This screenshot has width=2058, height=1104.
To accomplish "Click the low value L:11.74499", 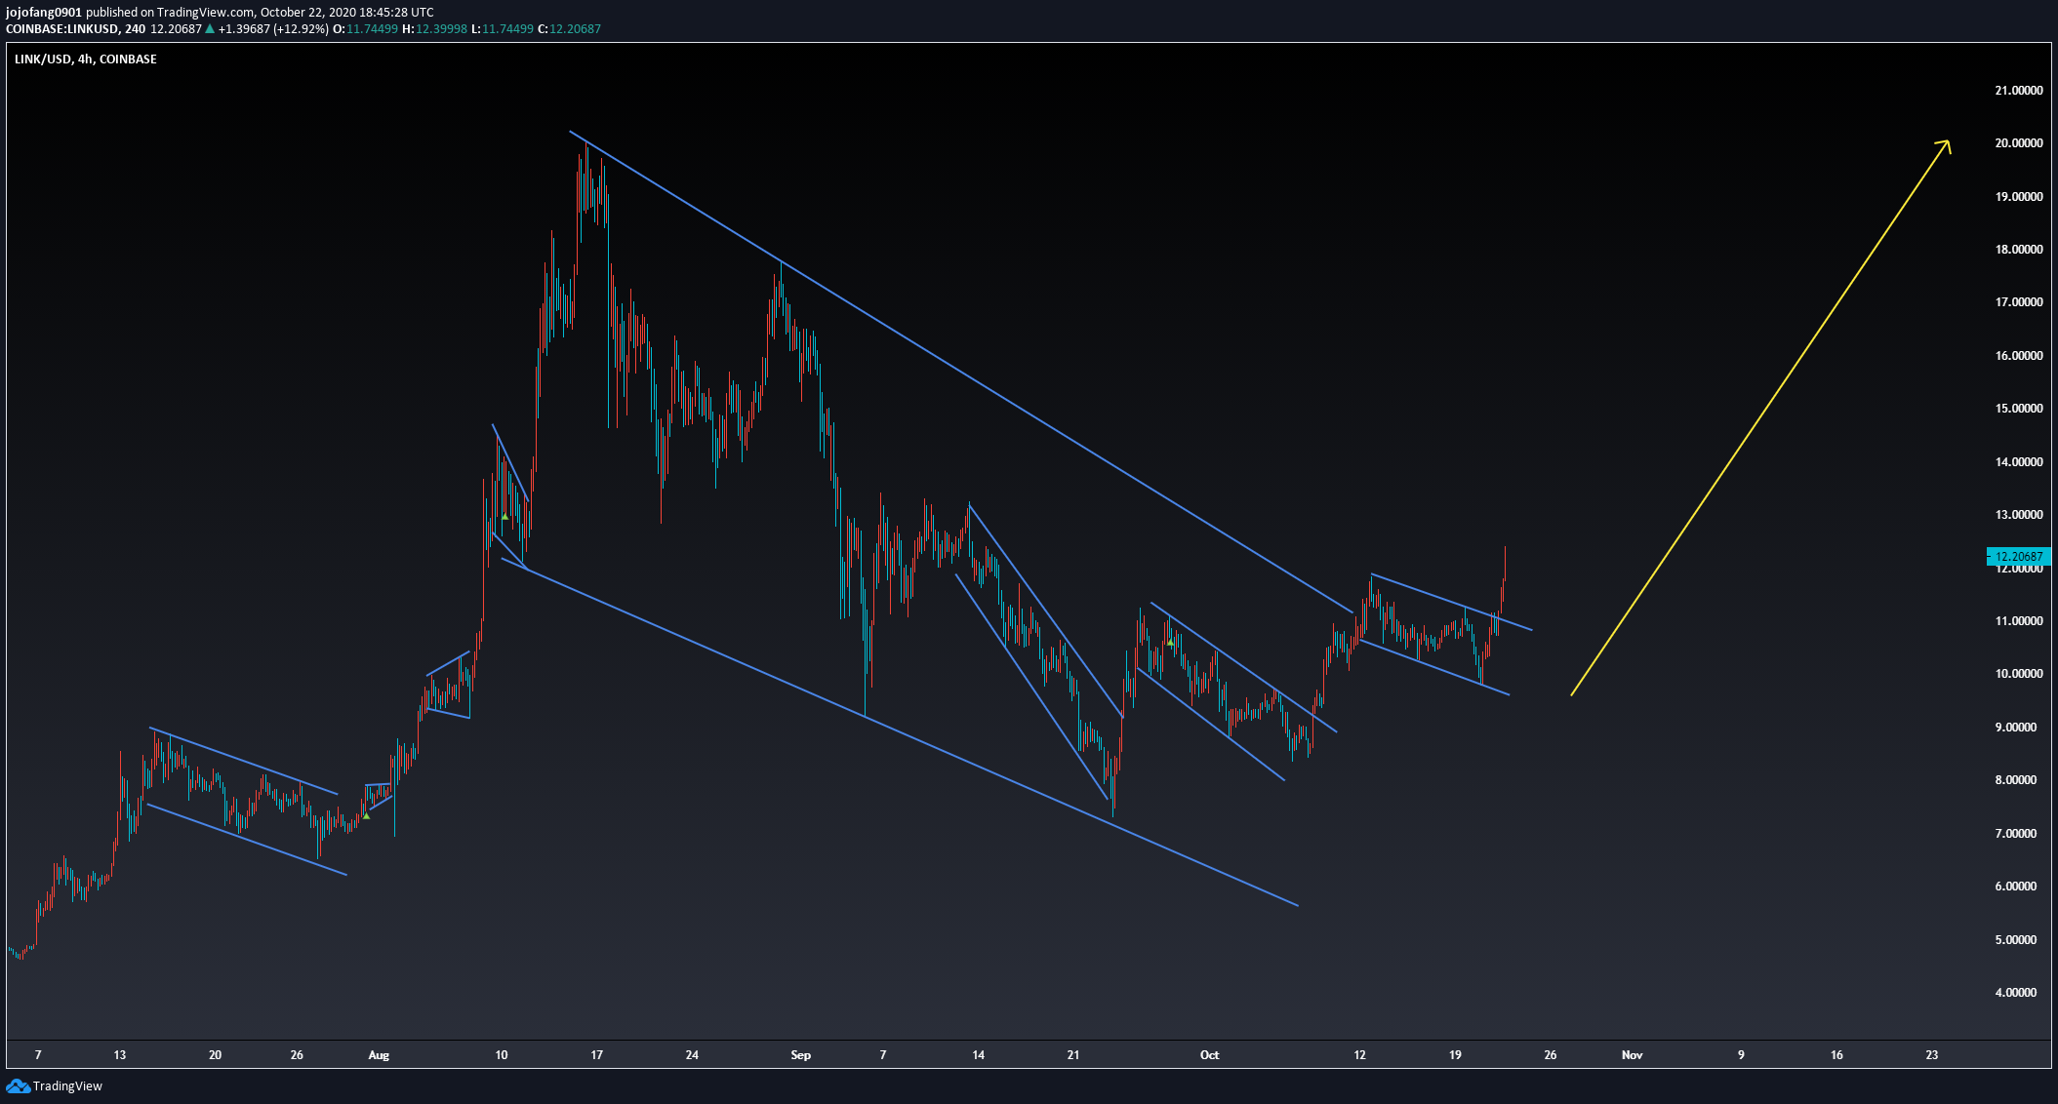I will pyautogui.click(x=503, y=28).
